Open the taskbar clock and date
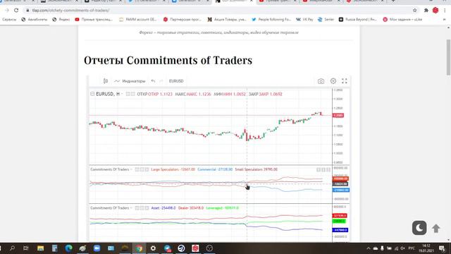 click(426, 248)
